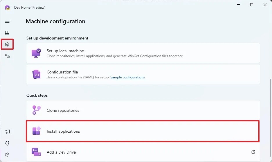Select Add a Dev Drive label

click(61, 152)
